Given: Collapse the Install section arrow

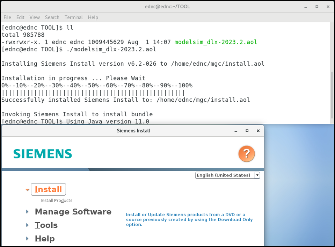Looking at the screenshot, I should (x=27, y=189).
